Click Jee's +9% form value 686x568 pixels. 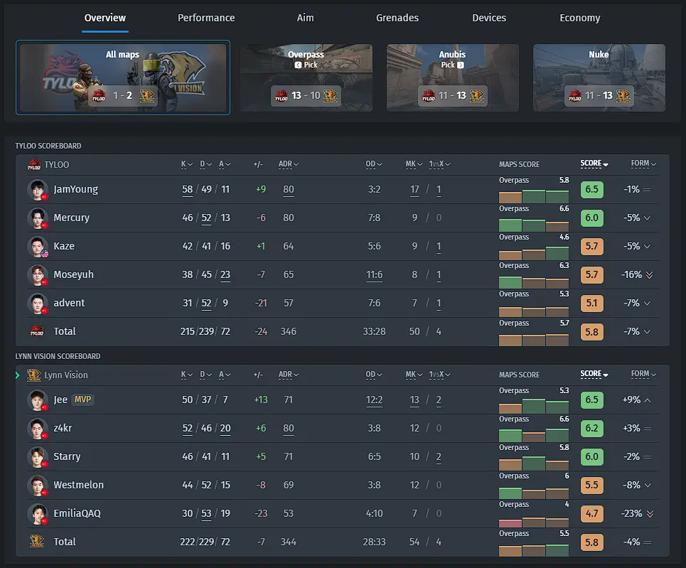[x=632, y=400]
